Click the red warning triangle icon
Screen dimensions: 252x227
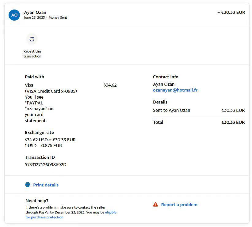156,205
